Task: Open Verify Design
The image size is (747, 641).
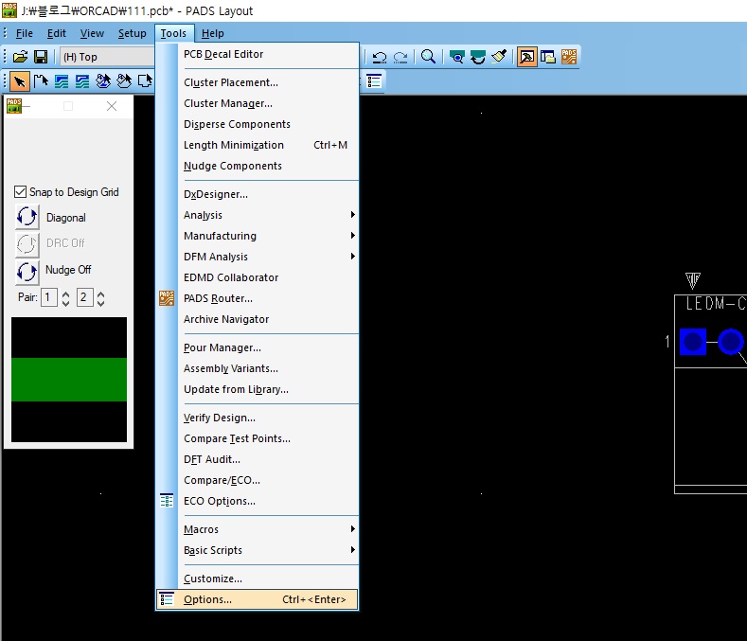Action: (270, 418)
